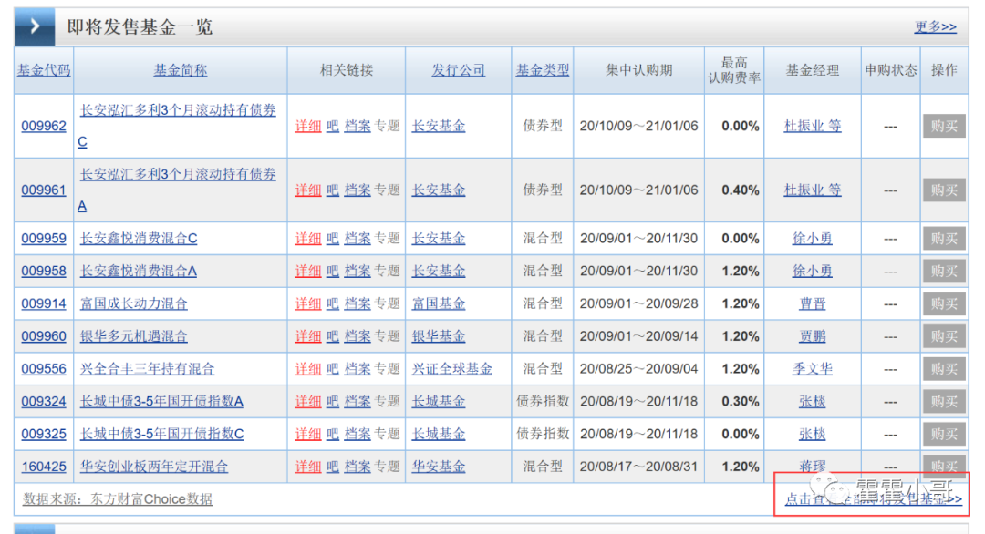Viewport: 985px width, 534px height.
Task: Open fund code 009324
Action: pyautogui.click(x=44, y=402)
